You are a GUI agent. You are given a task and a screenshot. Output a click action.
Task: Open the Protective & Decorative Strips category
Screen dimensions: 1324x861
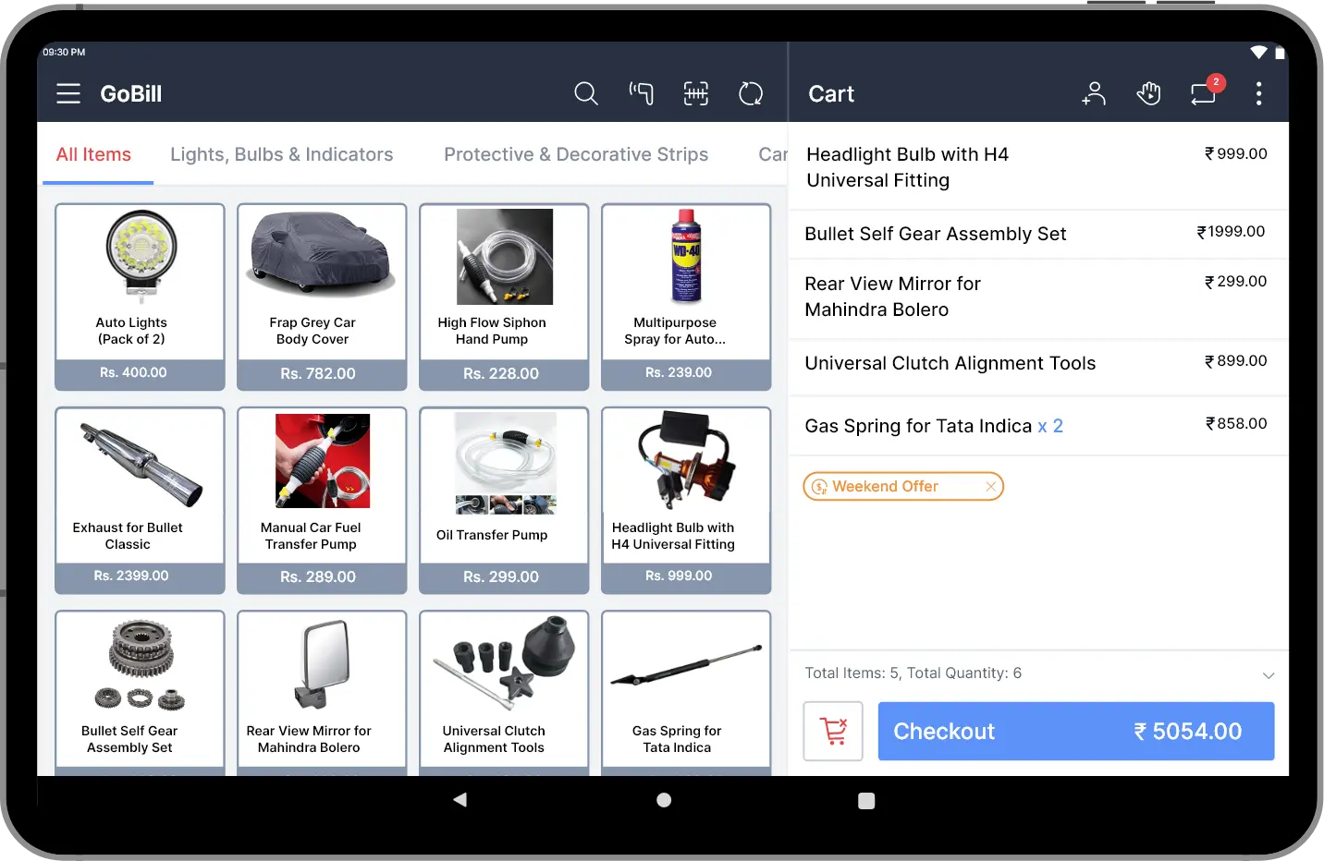pos(575,154)
